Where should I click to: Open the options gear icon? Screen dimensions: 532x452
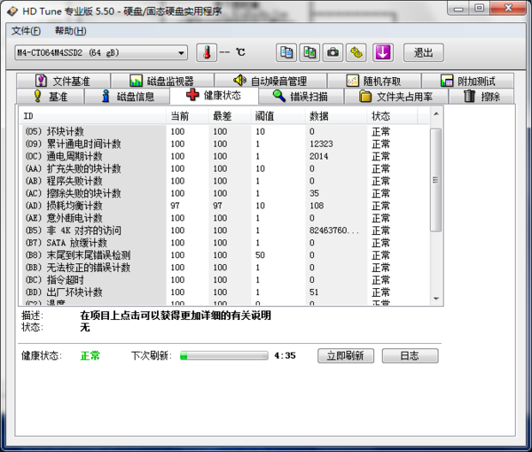pyautogui.click(x=356, y=52)
